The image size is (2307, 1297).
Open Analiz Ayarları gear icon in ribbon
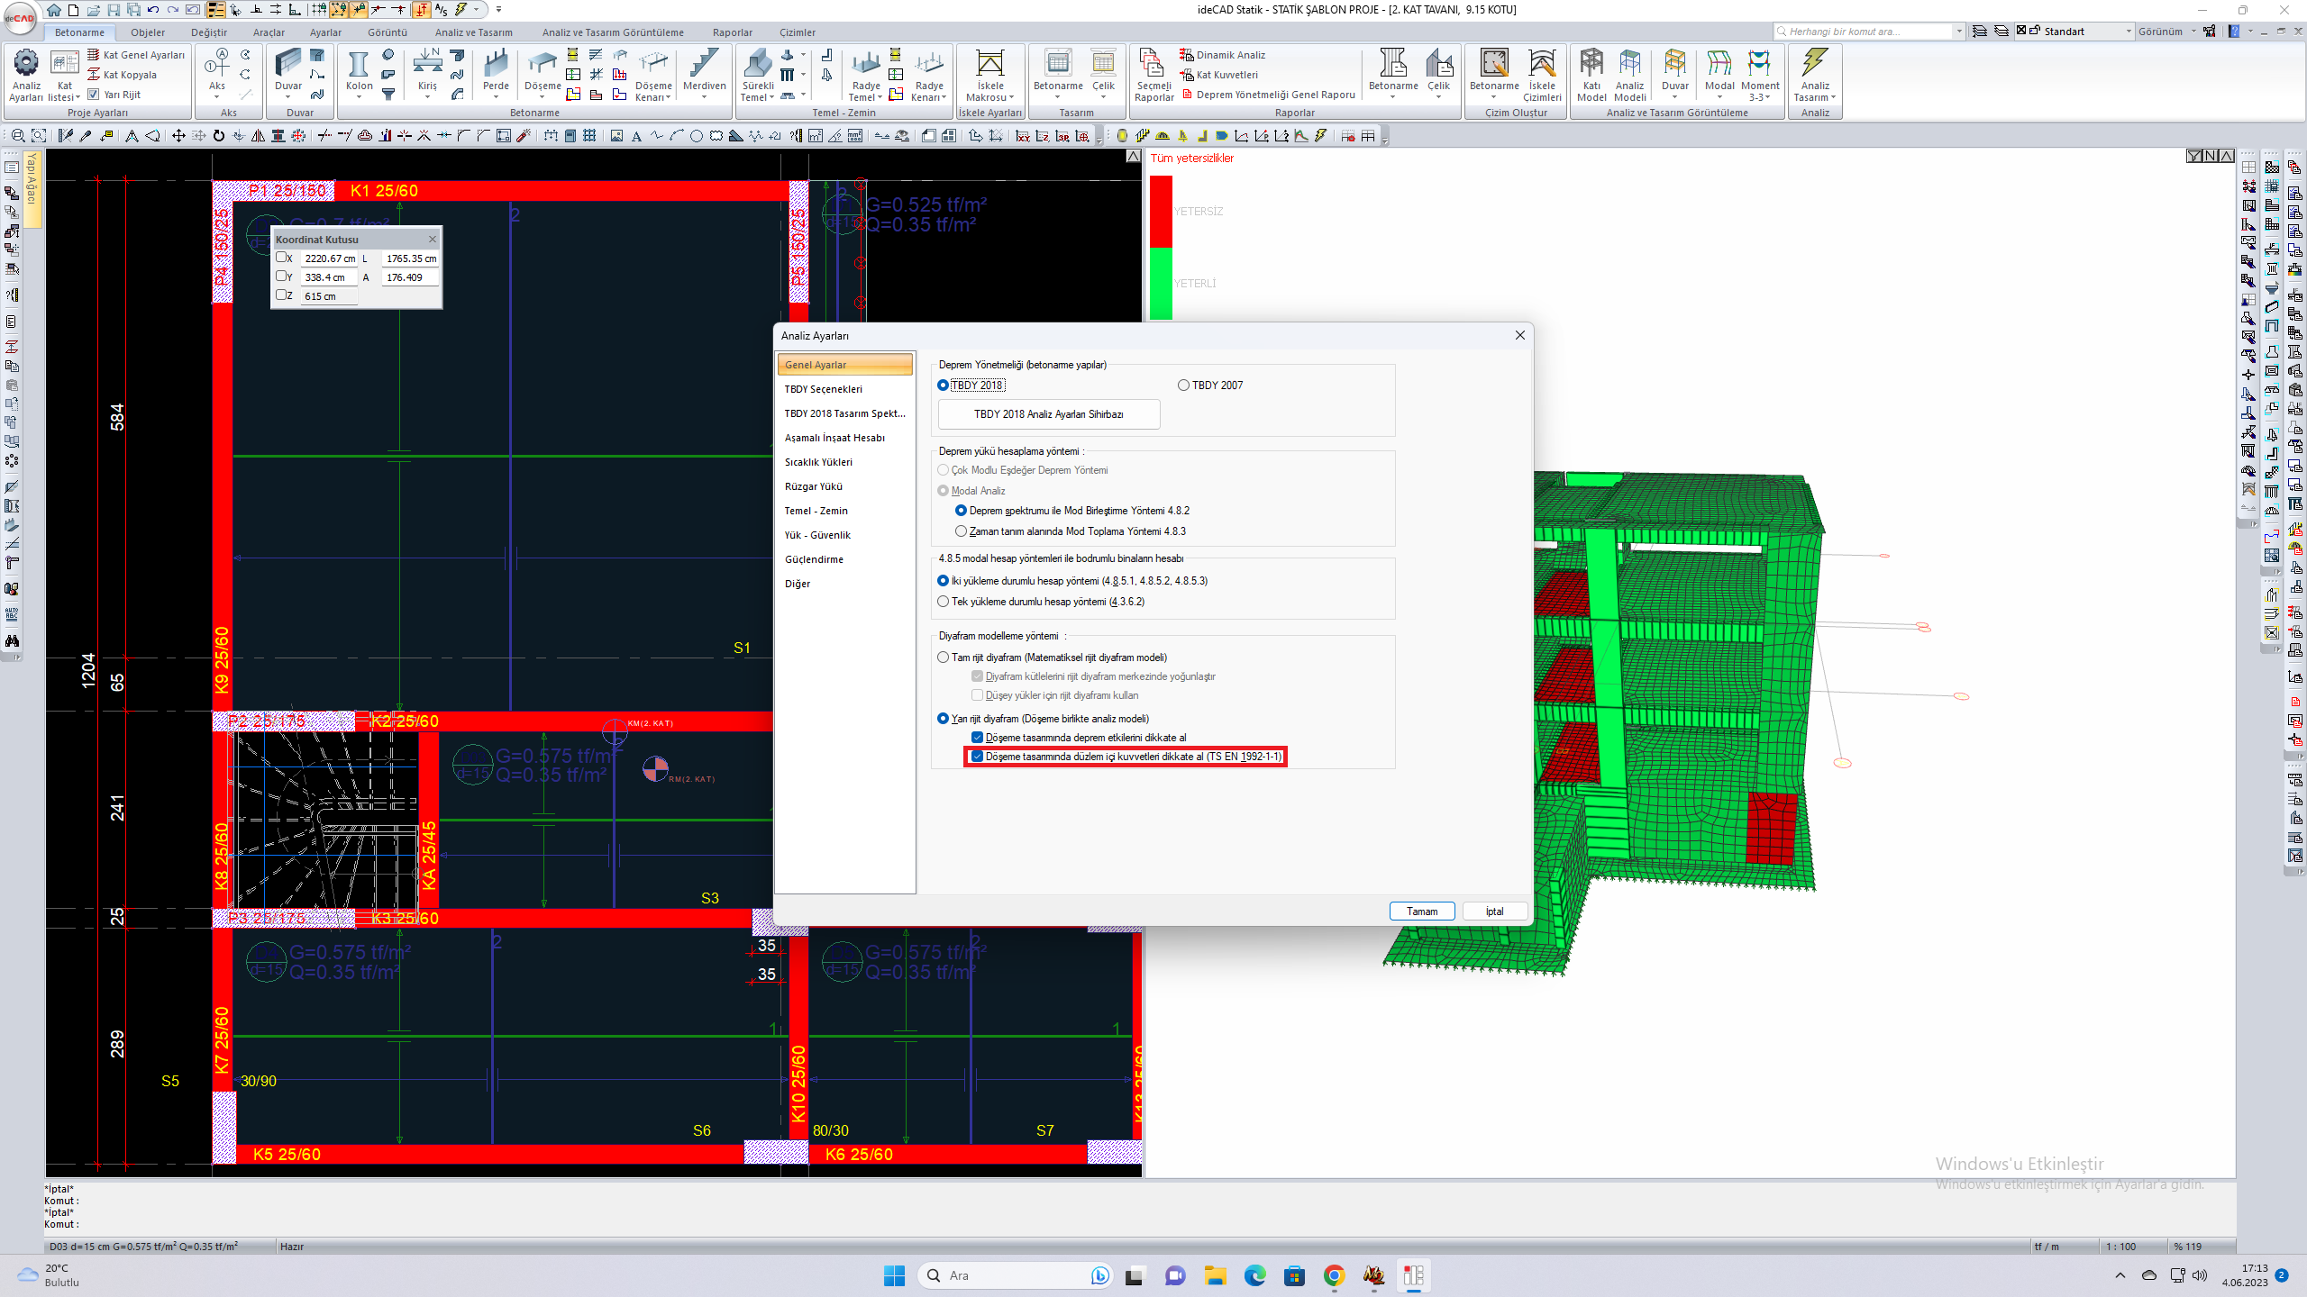(x=26, y=63)
